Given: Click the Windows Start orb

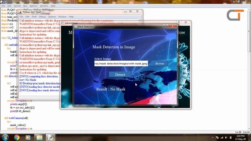Looking at the screenshot, I should tap(5, 137).
